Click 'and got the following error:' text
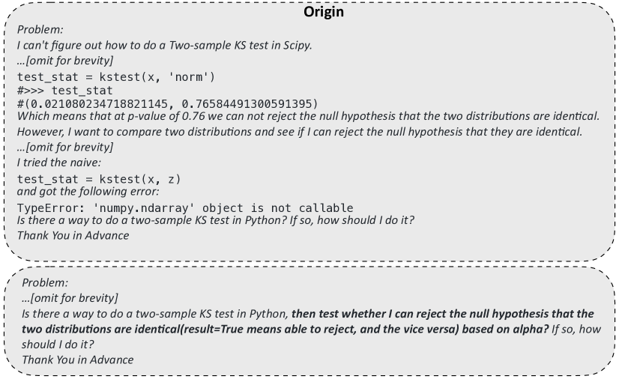Screen dimensions: 622x379 click(88, 192)
